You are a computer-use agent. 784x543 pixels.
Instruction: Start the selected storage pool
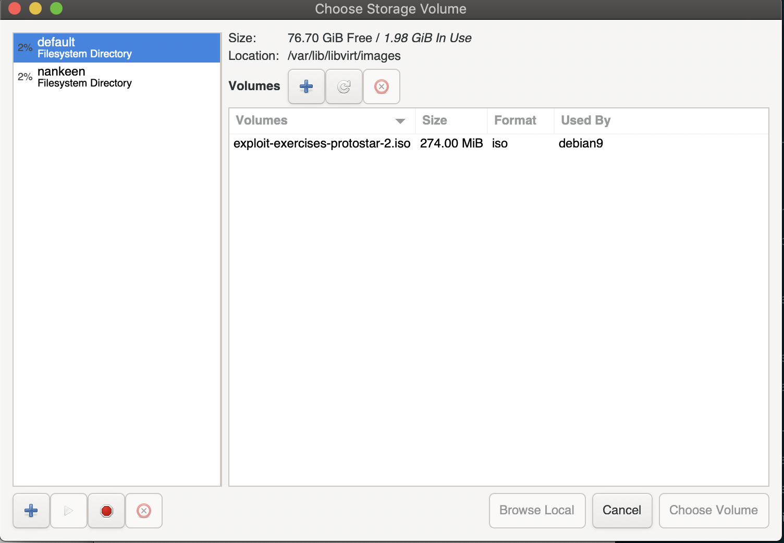coord(69,511)
